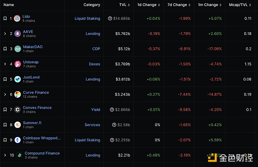Click the Uniswap unicorn logo icon
The height and width of the screenshot is (167, 258).
tap(18, 64)
